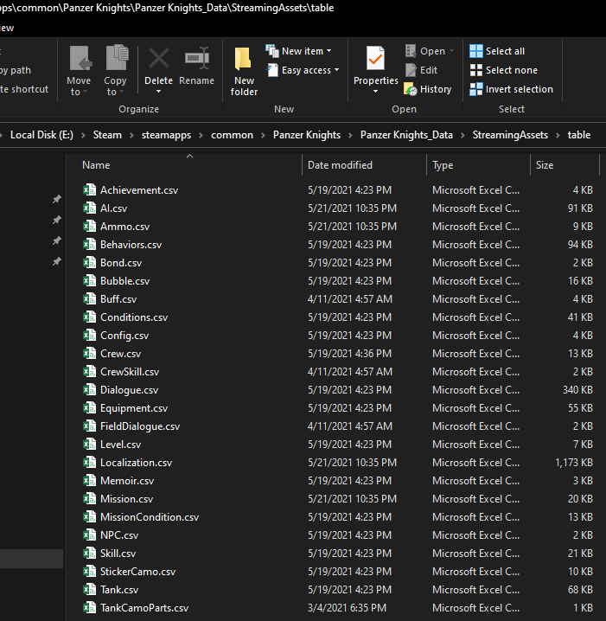This screenshot has height=621, width=606.
Task: Expand breadcrumb chevron after StreamingAssets
Action: 558,135
